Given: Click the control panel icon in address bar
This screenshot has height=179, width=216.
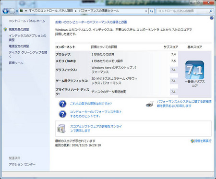Looking at the screenshot, I should (21, 11).
